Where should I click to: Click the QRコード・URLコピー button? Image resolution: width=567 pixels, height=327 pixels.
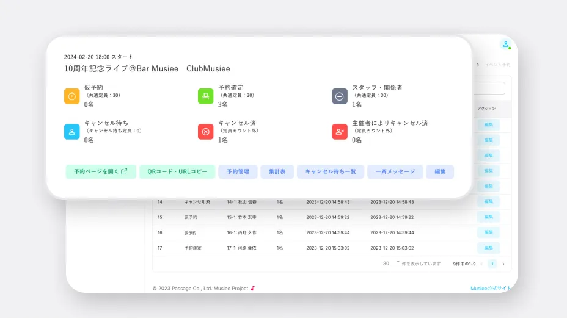[177, 171]
